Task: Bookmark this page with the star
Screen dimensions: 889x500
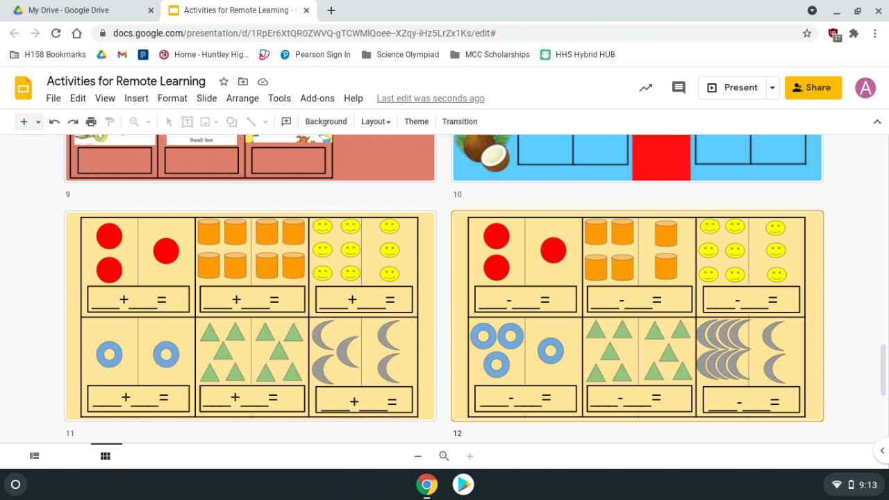Action: point(806,33)
